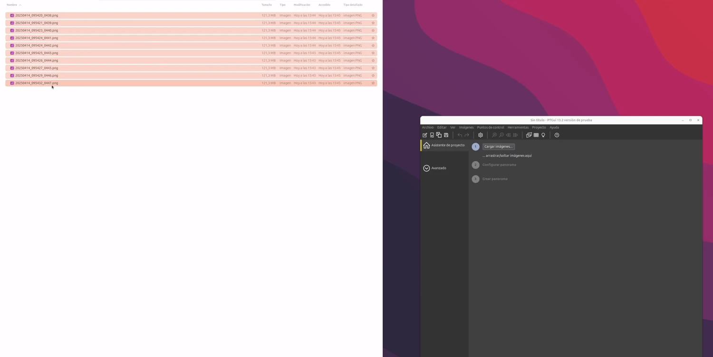This screenshot has height=357, width=713.
Task: Click the new project icon in PTGui toolbar
Action: click(425, 135)
